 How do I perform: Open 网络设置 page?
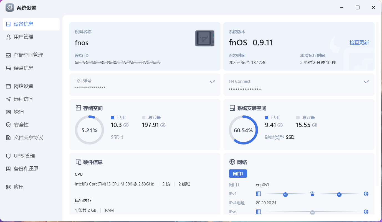(x=31, y=86)
